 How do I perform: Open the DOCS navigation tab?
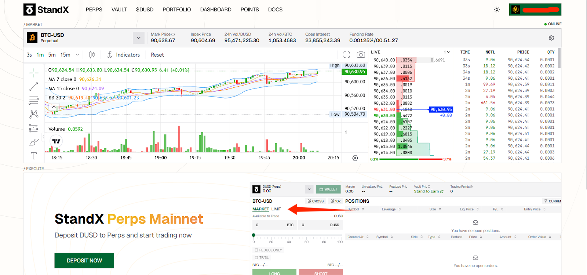click(275, 10)
